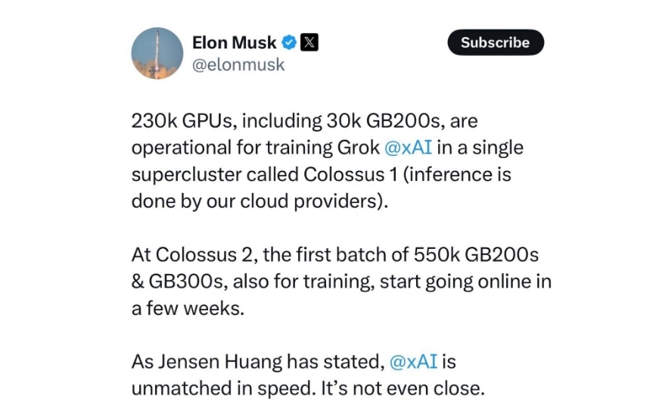Click the 'At Colossus 2' text

coord(194,254)
